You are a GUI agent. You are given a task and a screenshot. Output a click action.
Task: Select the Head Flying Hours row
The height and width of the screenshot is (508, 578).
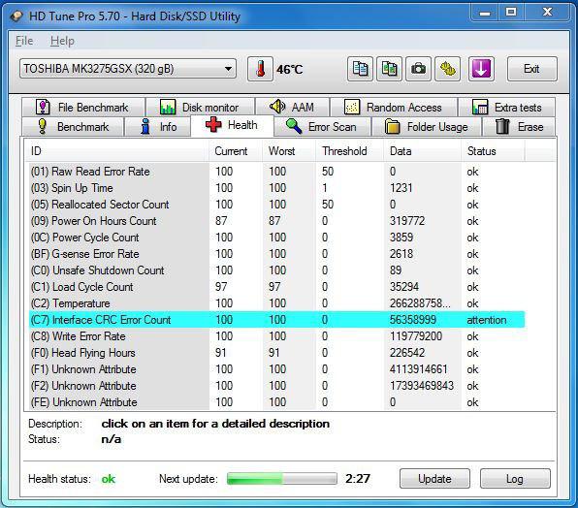pos(276,353)
